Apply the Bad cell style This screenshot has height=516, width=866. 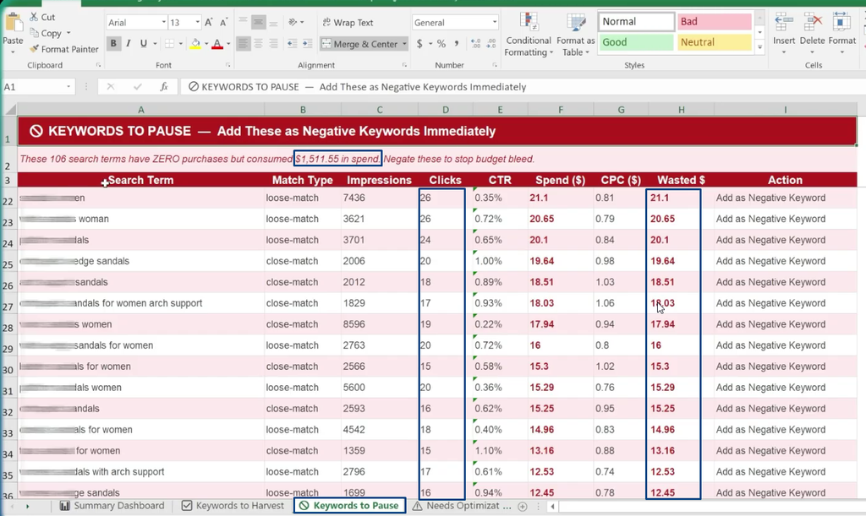click(x=714, y=21)
